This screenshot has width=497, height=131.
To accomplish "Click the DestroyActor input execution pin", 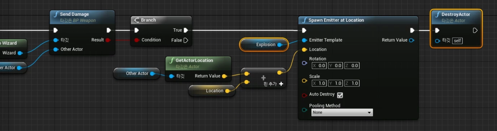I will pyautogui.click(x=437, y=30).
